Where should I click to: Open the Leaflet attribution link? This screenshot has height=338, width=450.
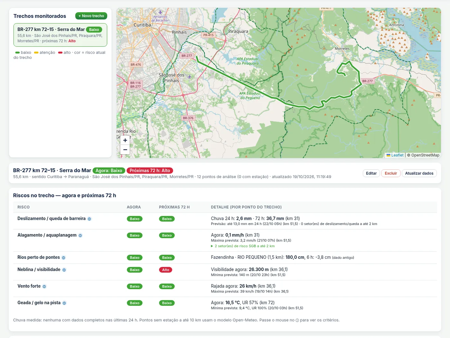click(395, 155)
